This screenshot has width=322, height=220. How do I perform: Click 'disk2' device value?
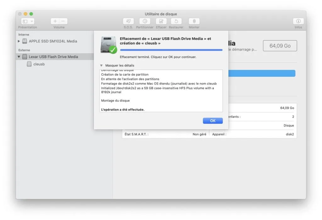click(290, 134)
